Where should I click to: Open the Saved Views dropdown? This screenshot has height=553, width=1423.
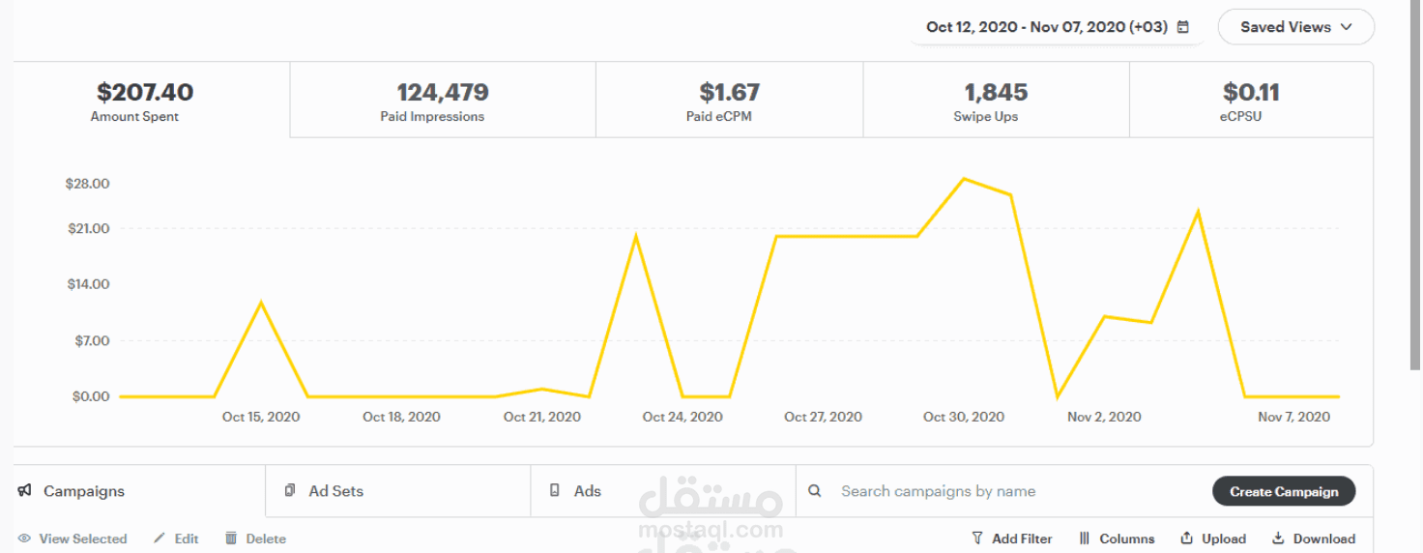coord(1295,27)
